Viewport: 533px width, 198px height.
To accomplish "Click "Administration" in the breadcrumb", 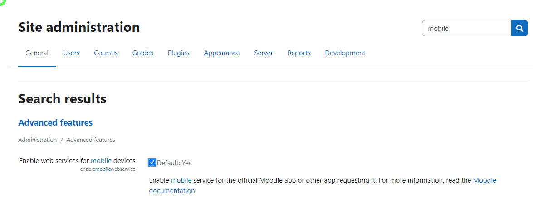I will 37,140.
